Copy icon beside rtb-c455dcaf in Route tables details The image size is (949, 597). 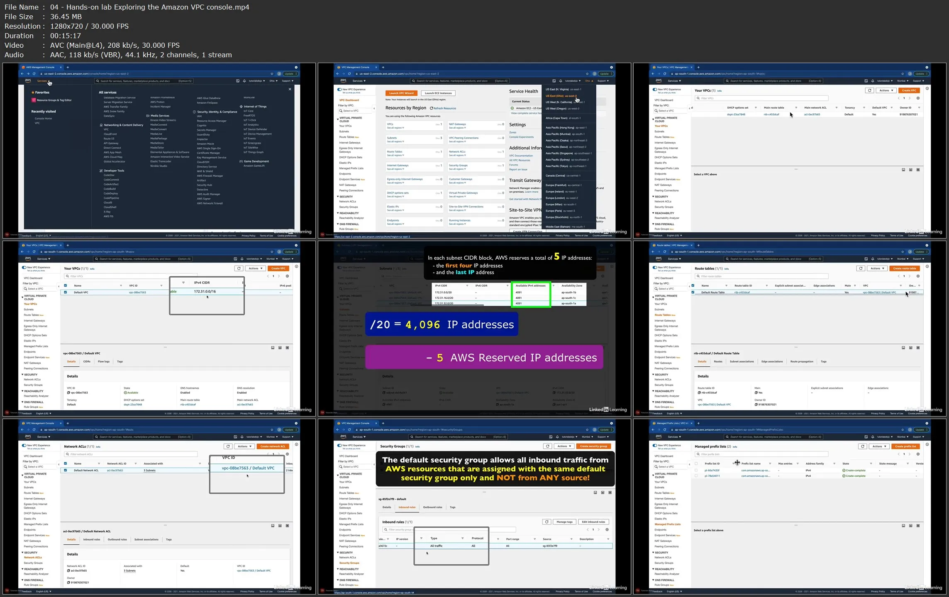699,392
